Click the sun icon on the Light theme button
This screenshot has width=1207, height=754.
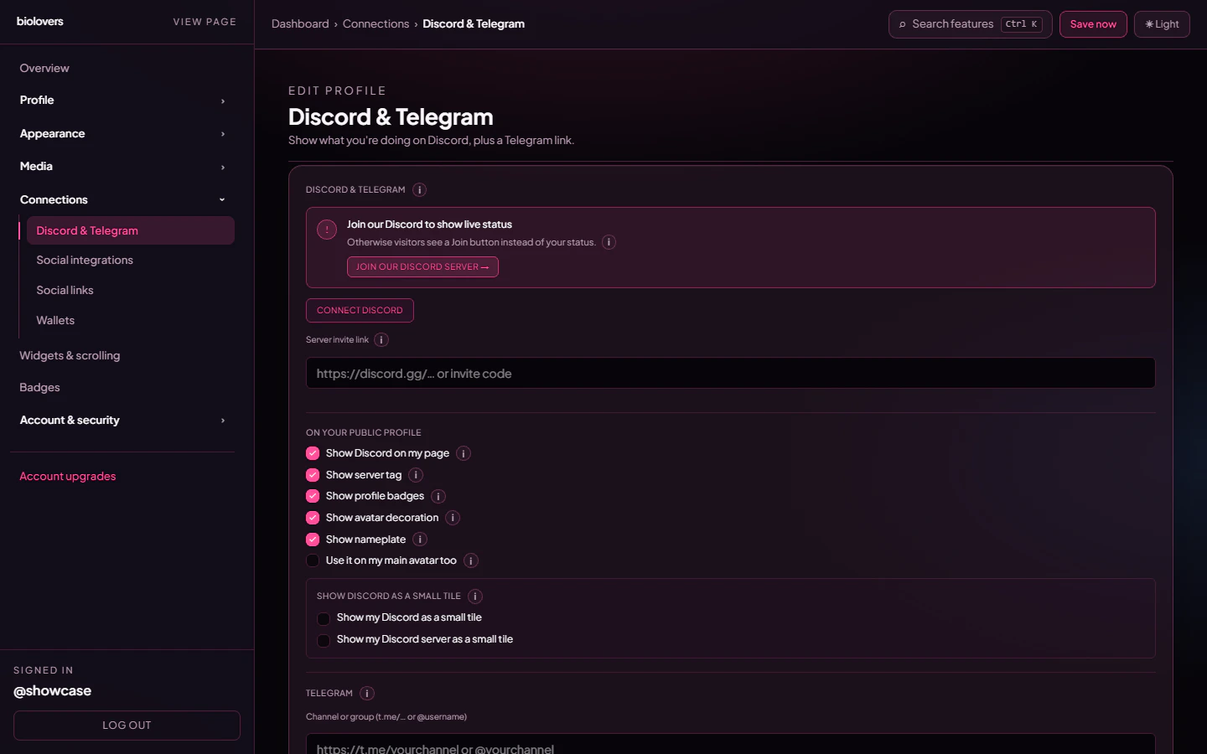coord(1149,24)
